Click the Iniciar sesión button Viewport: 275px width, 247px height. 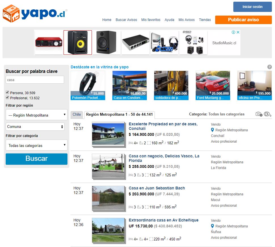[x=252, y=7]
